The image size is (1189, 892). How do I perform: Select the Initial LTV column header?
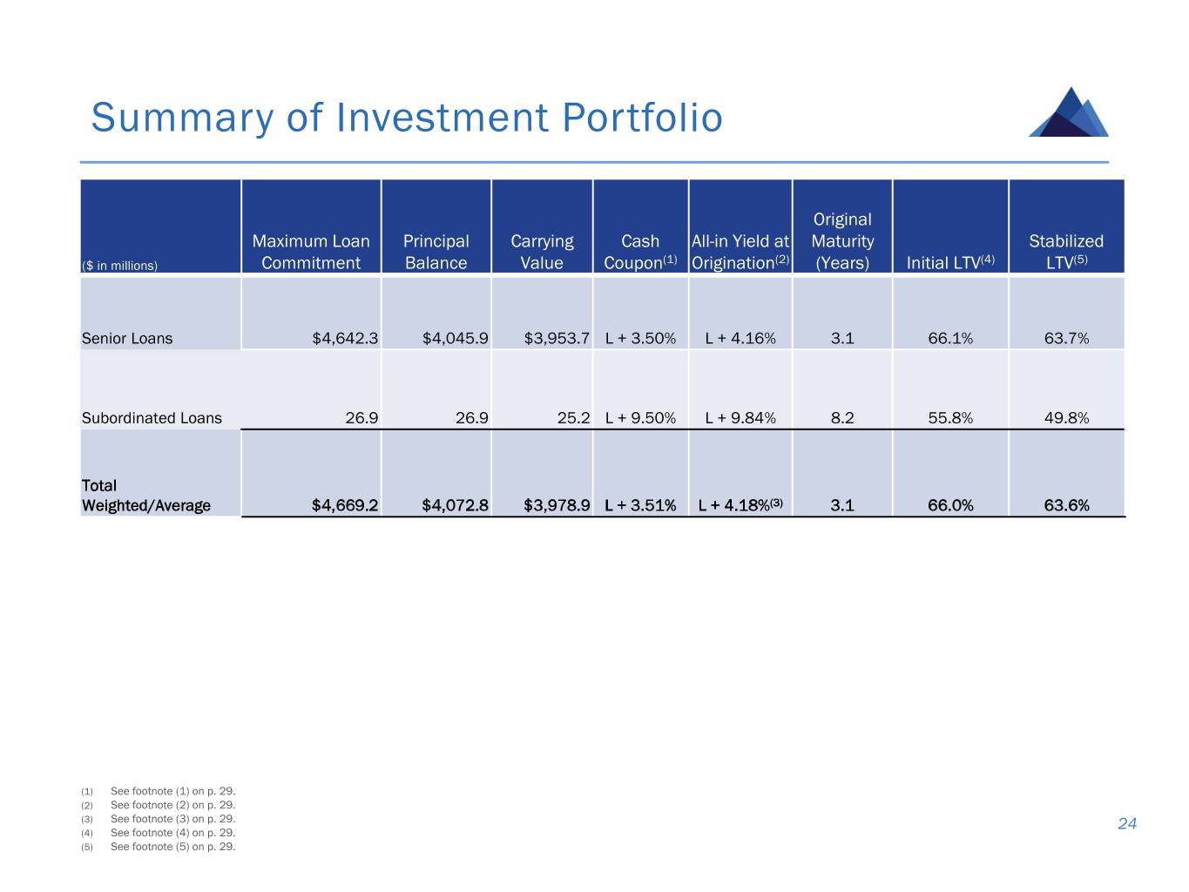[x=950, y=262]
